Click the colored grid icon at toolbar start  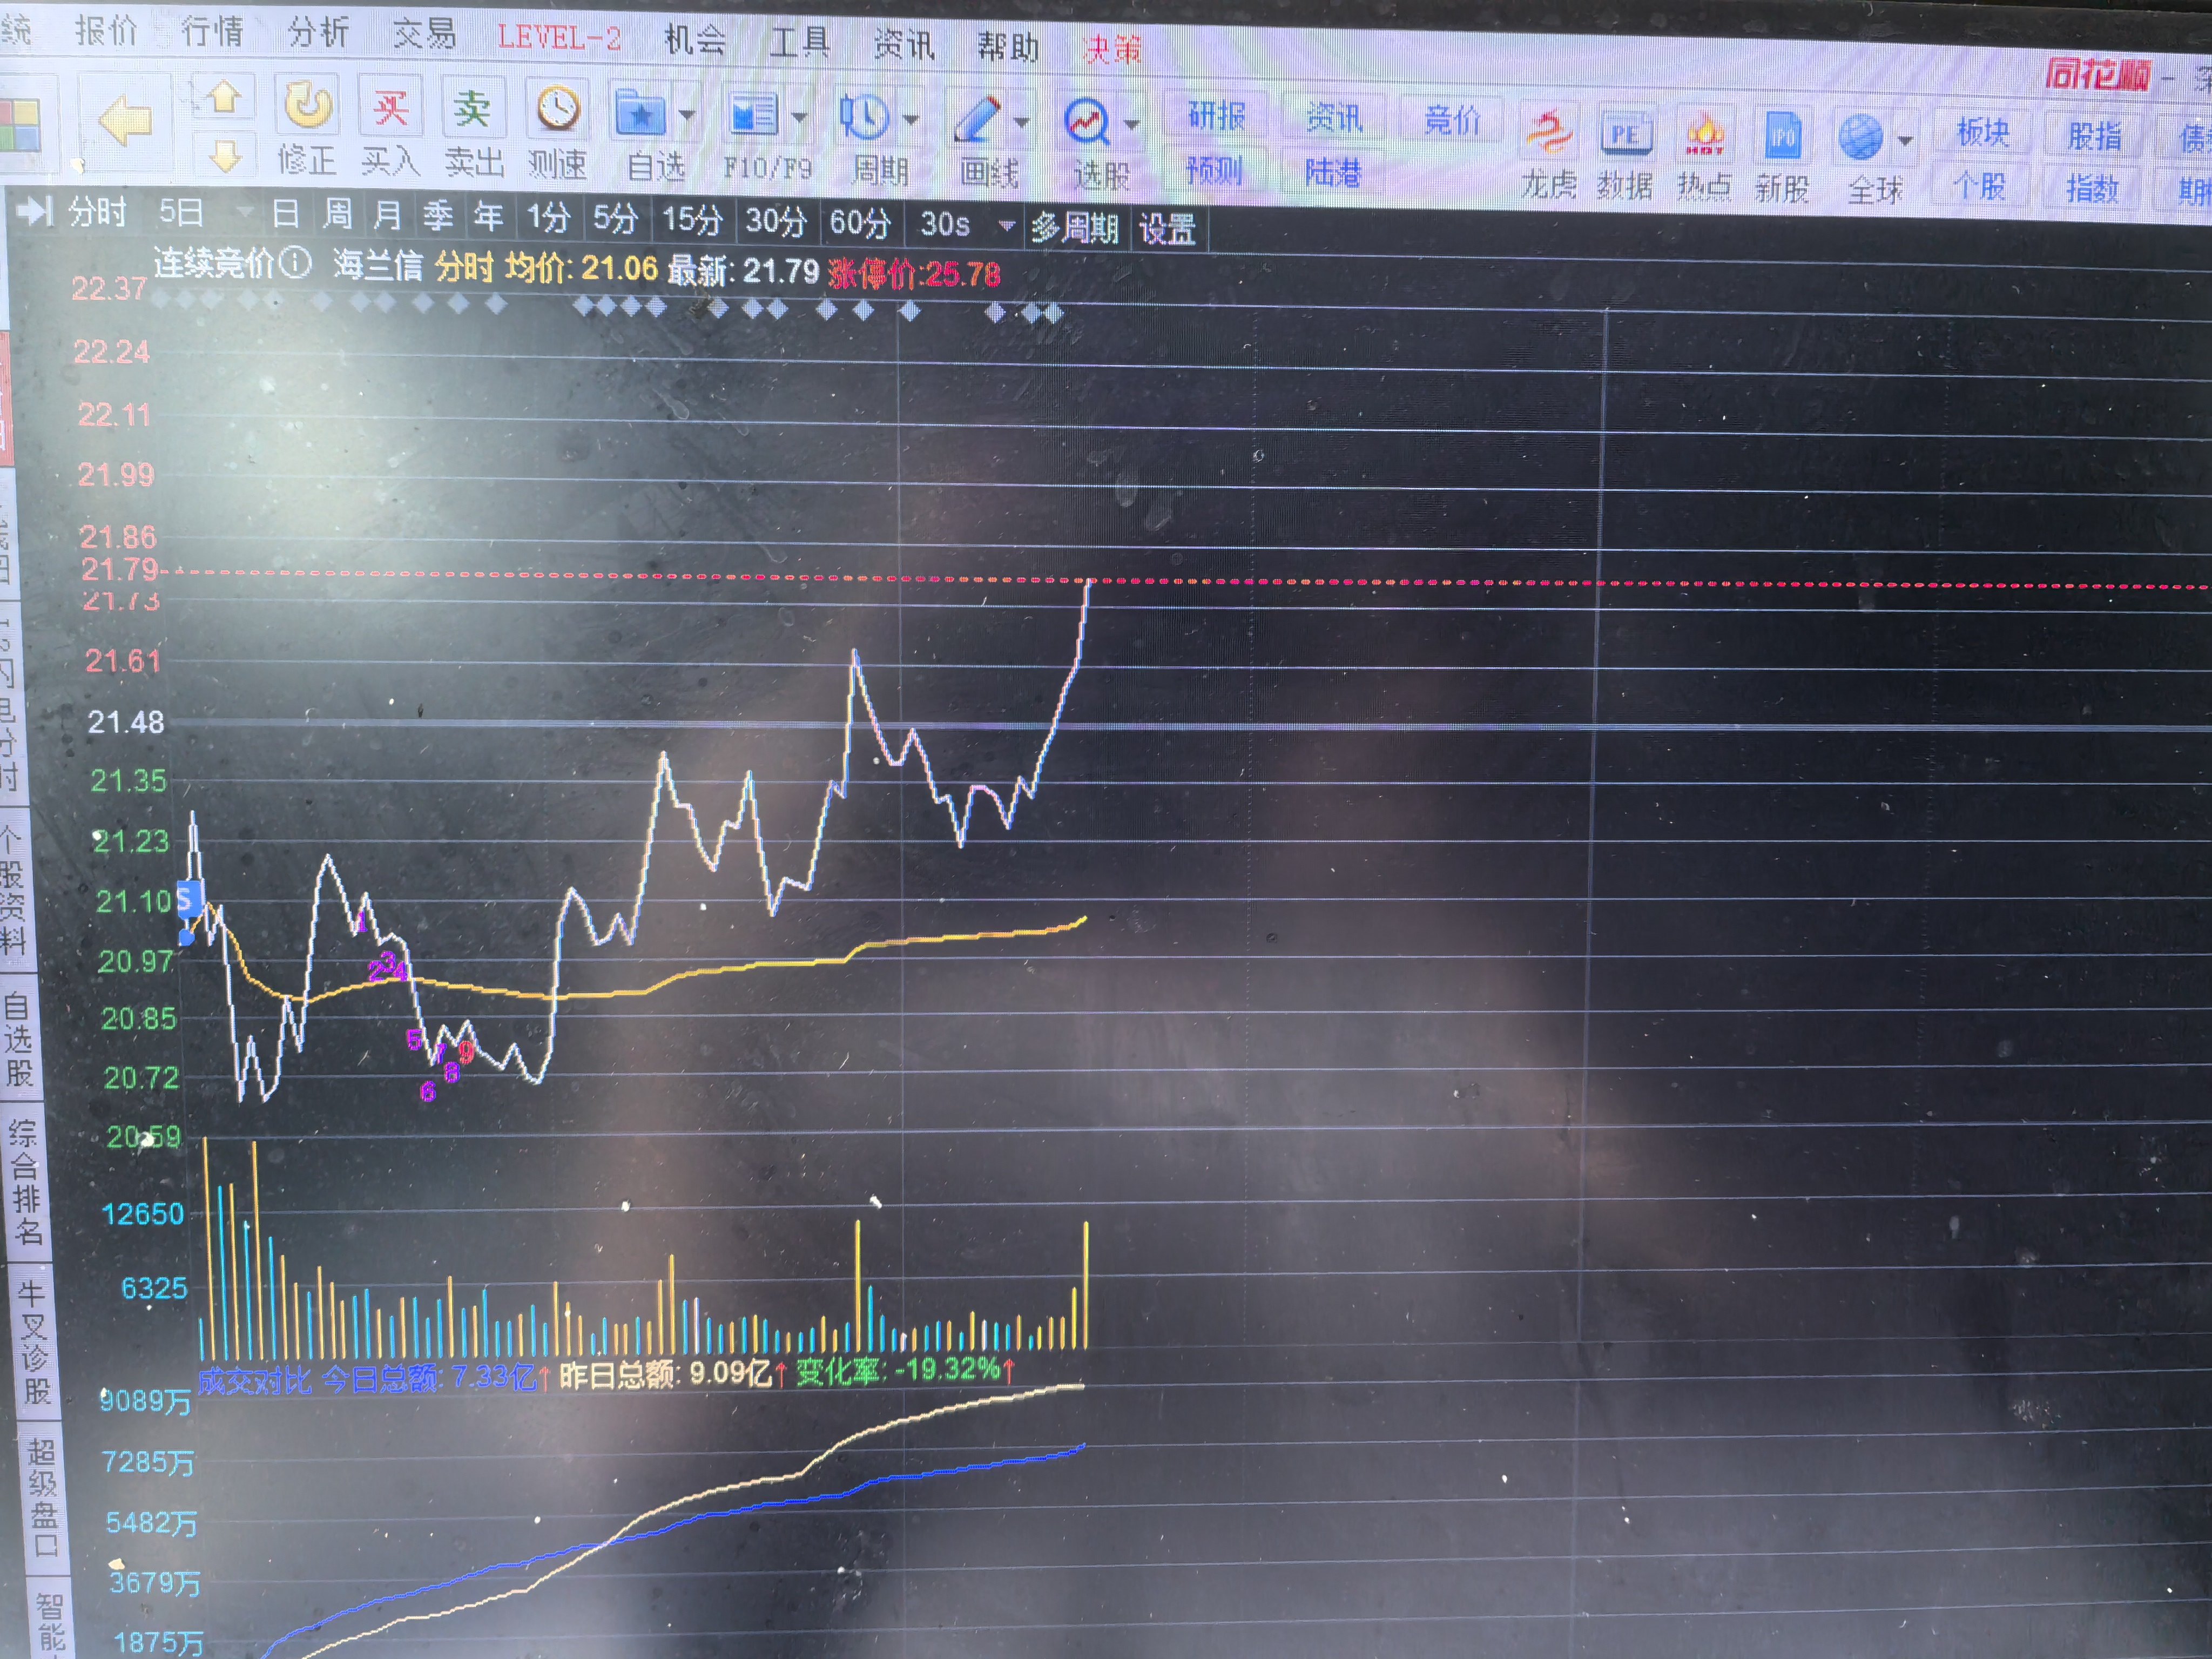(x=20, y=126)
